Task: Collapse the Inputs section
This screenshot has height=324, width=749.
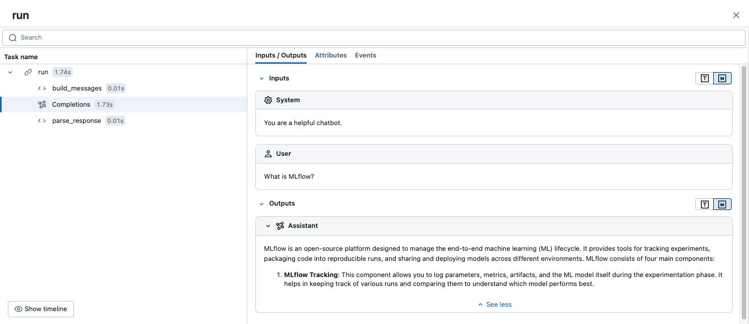Action: (261, 78)
